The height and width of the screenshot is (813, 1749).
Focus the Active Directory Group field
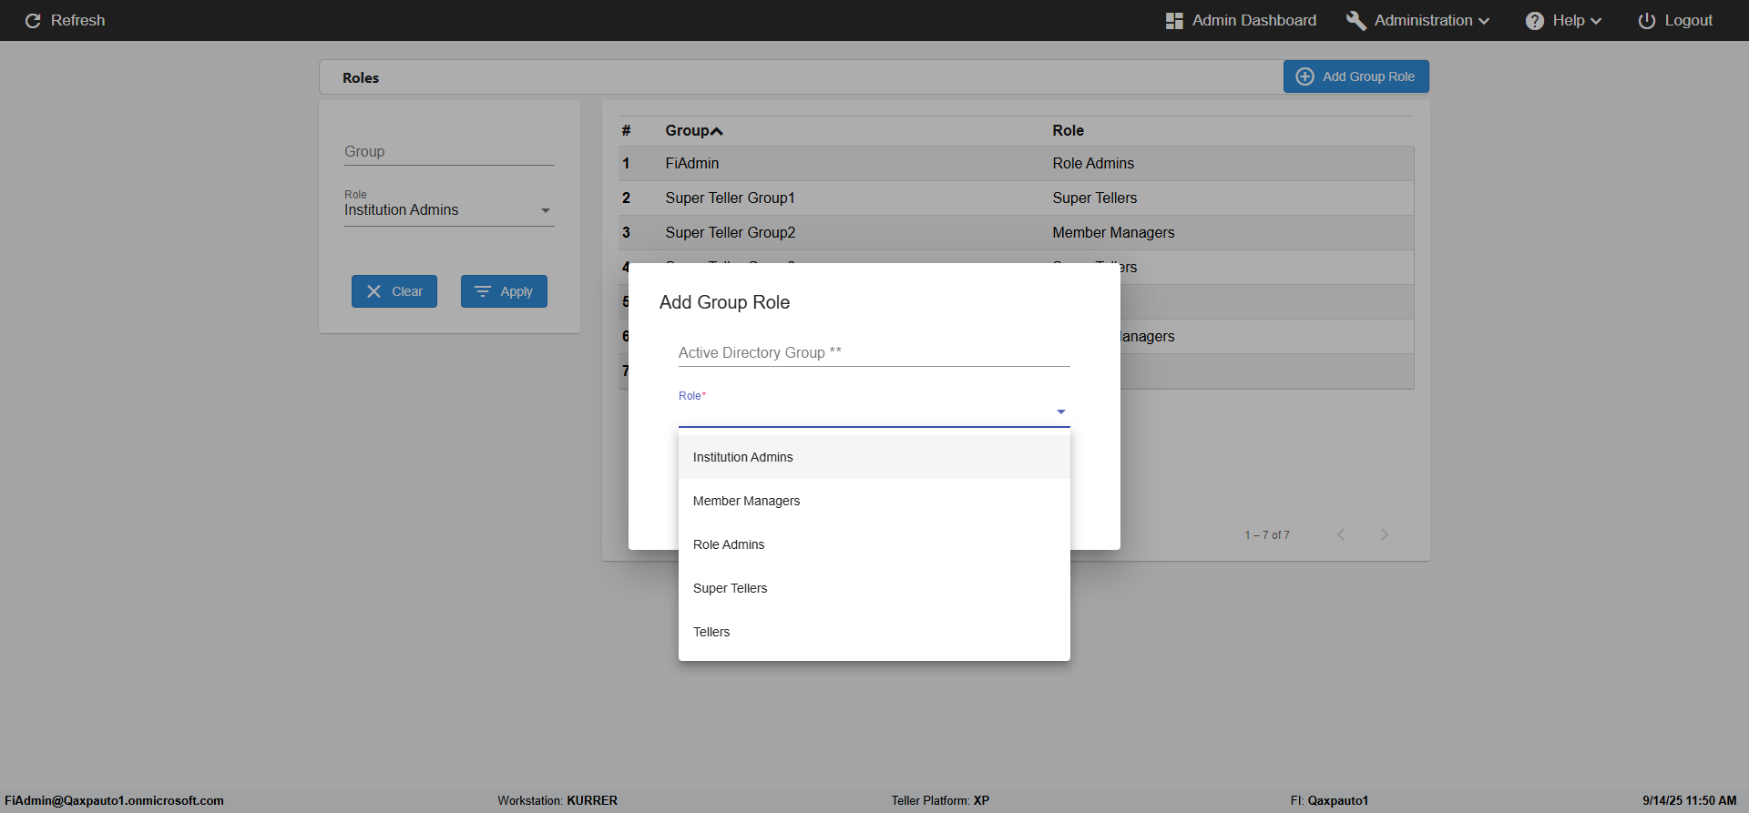[x=873, y=352]
